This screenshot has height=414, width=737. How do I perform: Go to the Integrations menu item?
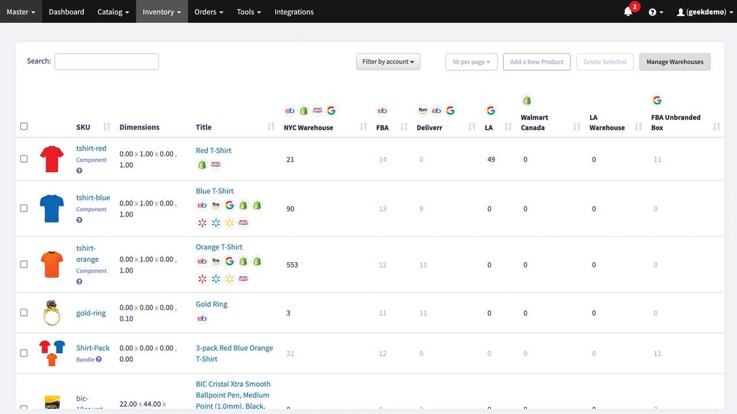click(x=294, y=11)
